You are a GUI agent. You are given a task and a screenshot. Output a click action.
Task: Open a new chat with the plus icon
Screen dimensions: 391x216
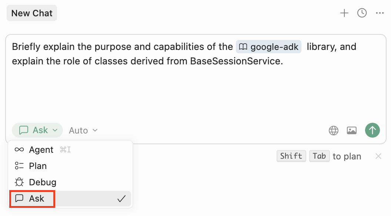tap(344, 13)
